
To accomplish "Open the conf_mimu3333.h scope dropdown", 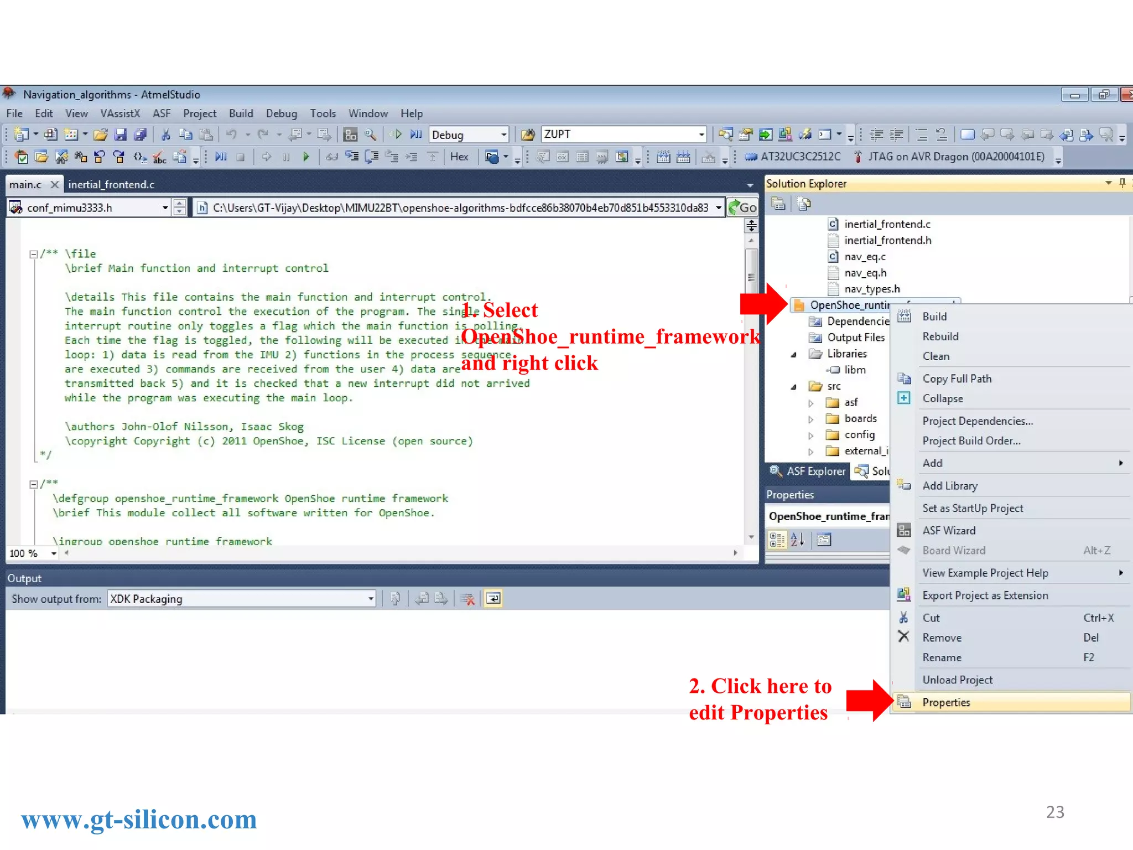I will coord(165,208).
